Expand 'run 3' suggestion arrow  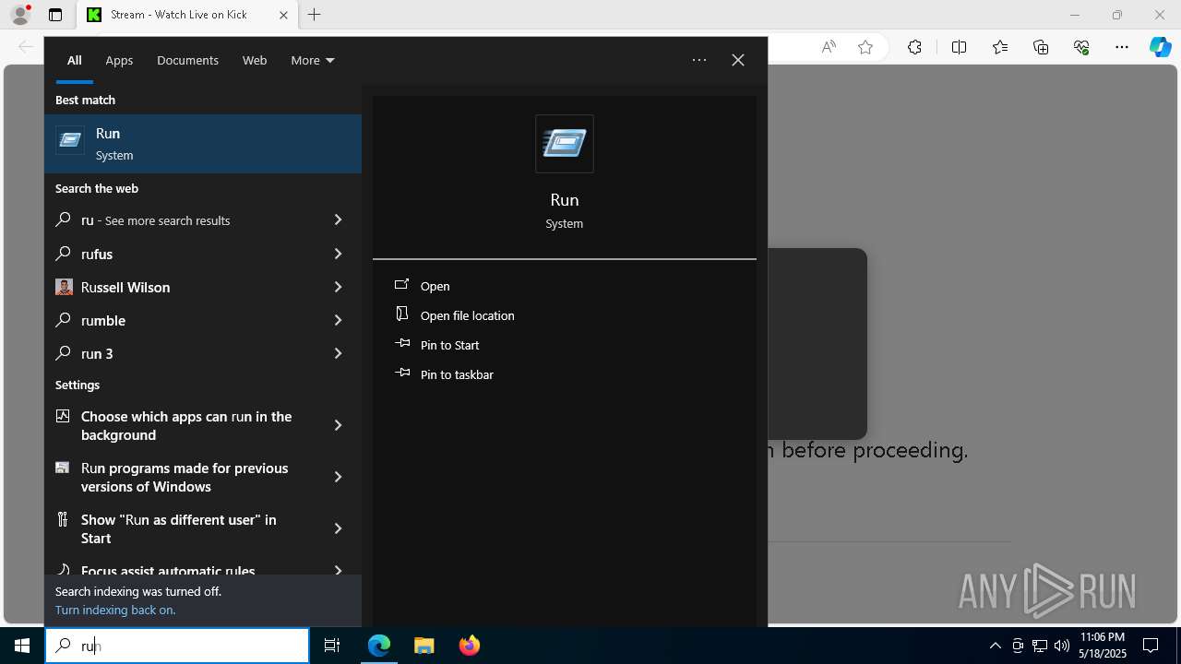coord(338,353)
